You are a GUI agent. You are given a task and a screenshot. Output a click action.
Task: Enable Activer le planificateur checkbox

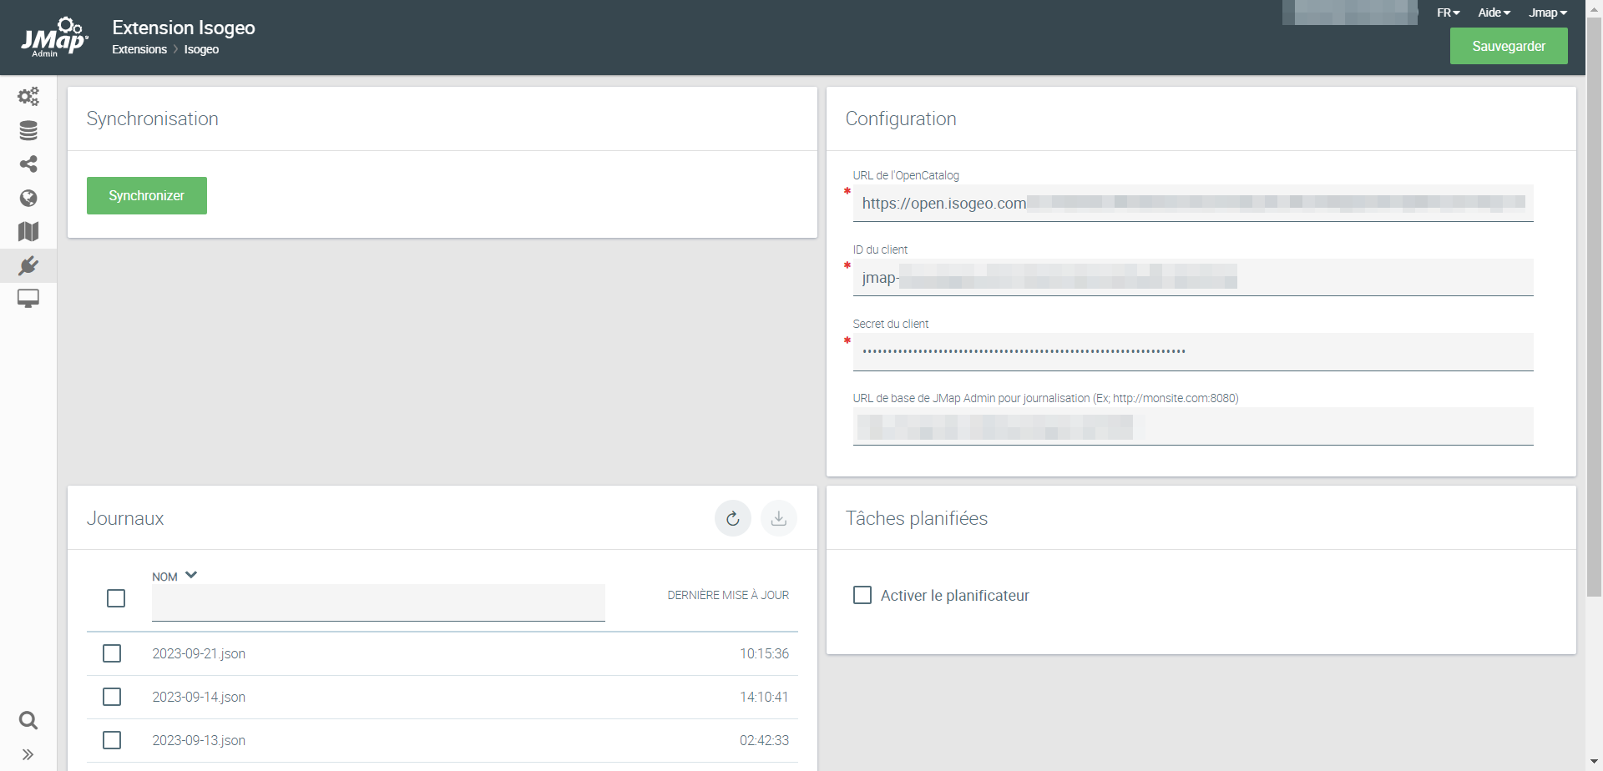coord(862,595)
